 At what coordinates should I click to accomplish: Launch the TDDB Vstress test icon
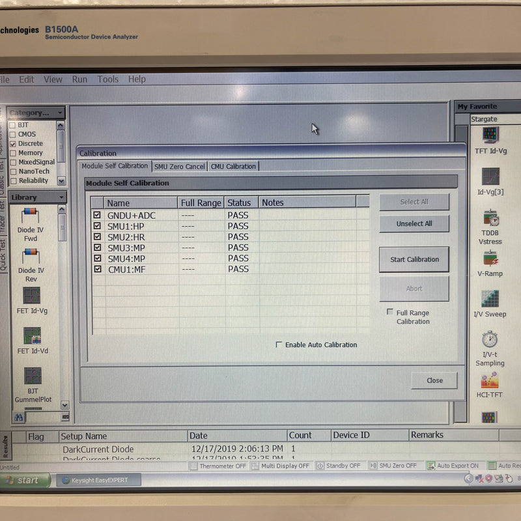click(x=490, y=217)
